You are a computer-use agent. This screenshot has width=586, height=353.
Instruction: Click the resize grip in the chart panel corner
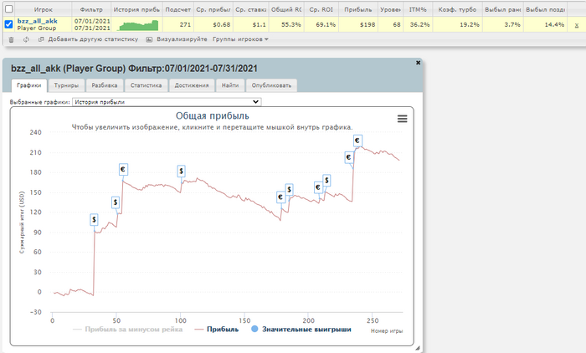[418, 348]
